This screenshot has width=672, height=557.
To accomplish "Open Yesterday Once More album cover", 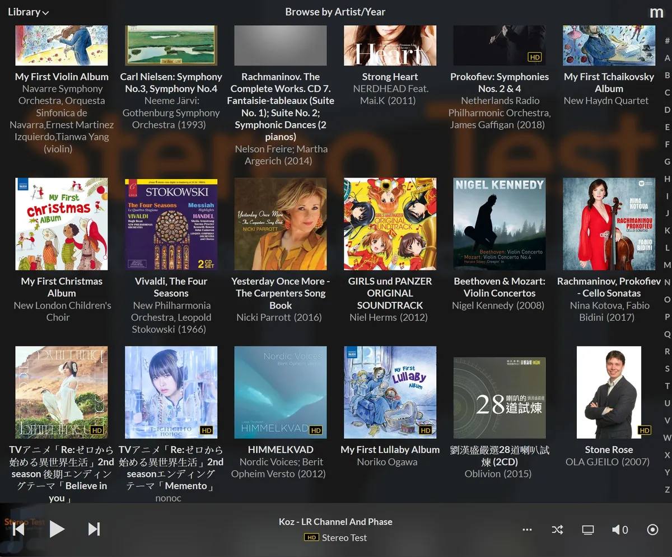I will pos(281,224).
